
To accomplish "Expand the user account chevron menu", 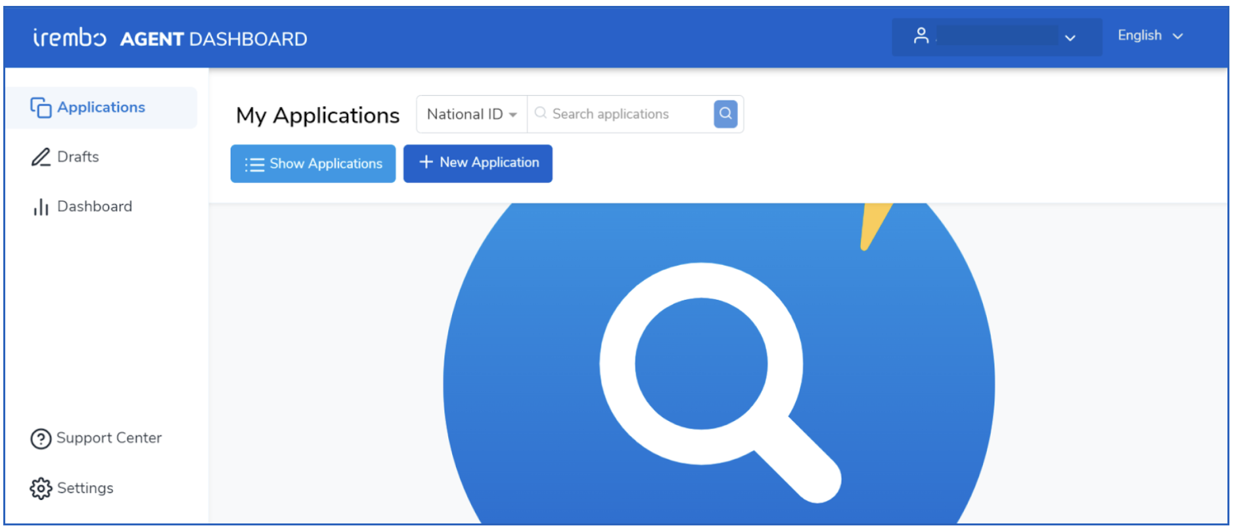I will pyautogui.click(x=1070, y=38).
